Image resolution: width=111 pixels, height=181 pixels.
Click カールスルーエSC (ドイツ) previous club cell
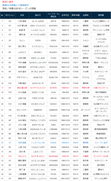pos(101,98)
